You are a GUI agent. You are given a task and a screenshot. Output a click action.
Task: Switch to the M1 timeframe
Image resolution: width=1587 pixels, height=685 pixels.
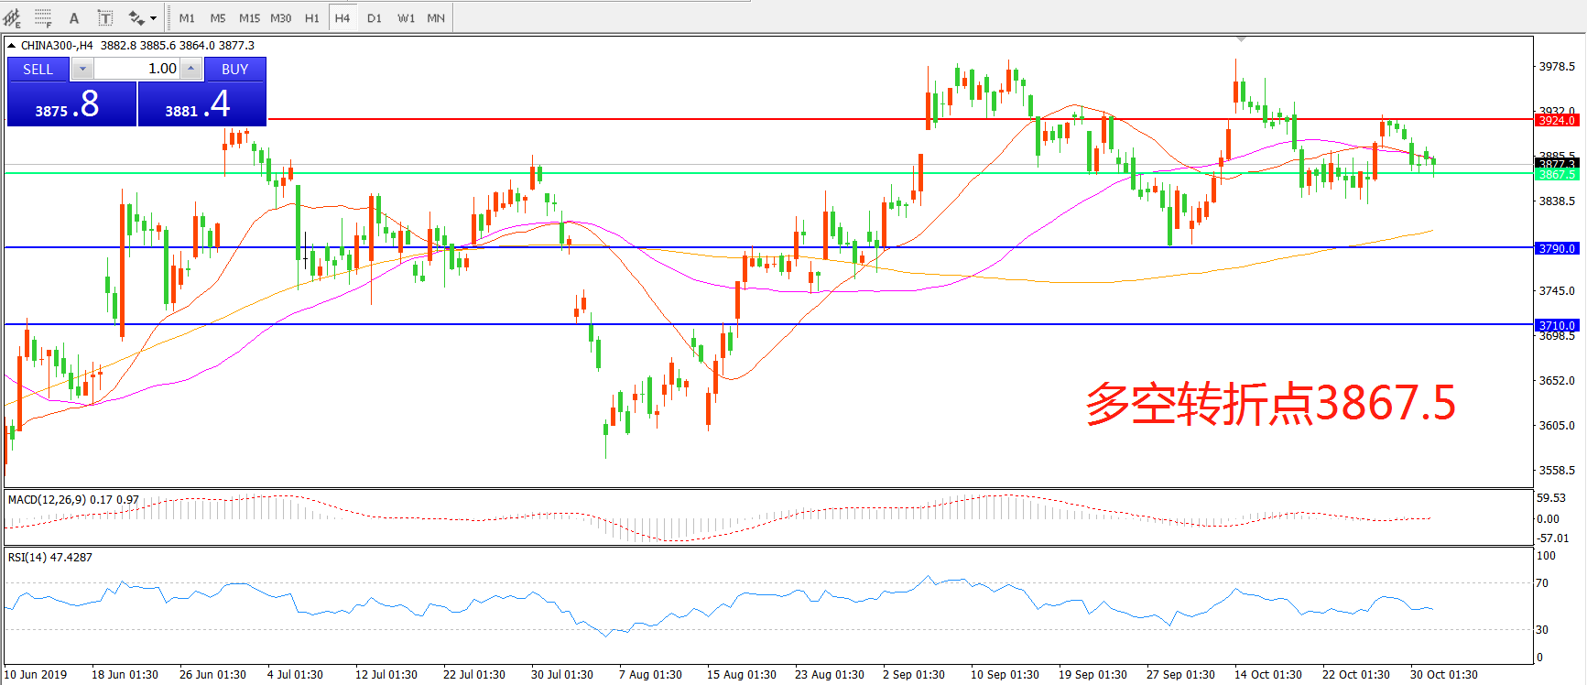pos(187,17)
